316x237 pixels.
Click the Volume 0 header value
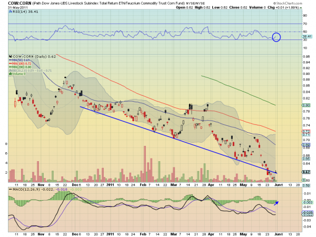point(258,7)
